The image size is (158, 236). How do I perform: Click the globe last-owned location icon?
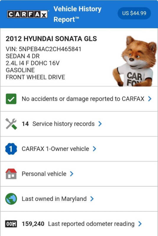[11, 199]
